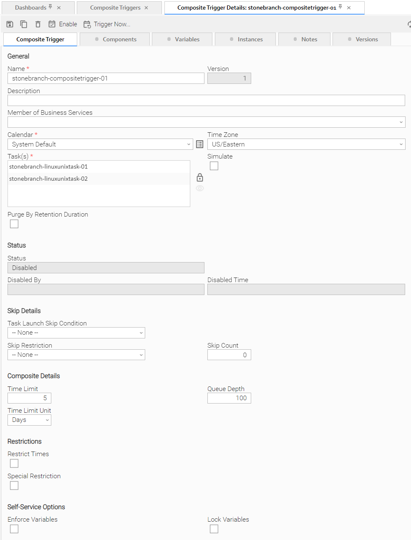Open the Calendar details icon

200,144
